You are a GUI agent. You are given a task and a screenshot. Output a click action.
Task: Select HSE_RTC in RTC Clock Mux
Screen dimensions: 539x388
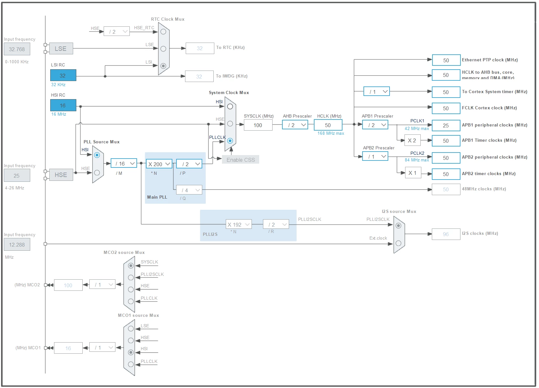[x=163, y=32]
